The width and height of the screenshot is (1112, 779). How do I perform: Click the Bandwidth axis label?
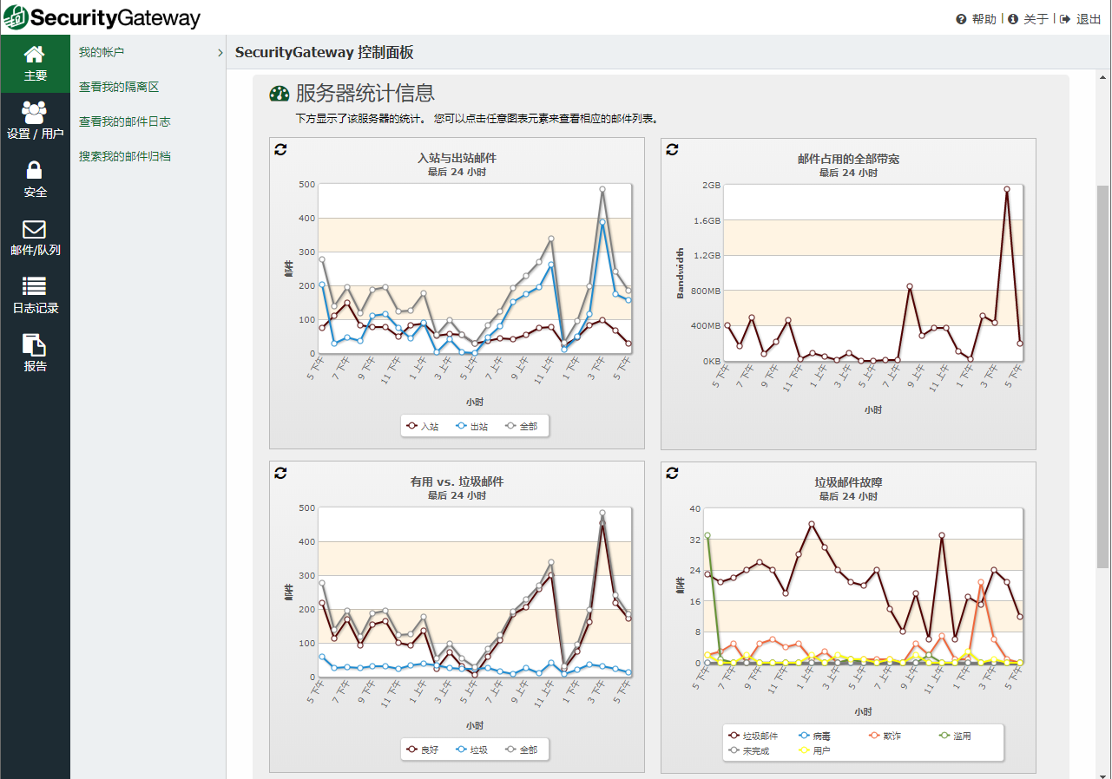click(x=681, y=272)
